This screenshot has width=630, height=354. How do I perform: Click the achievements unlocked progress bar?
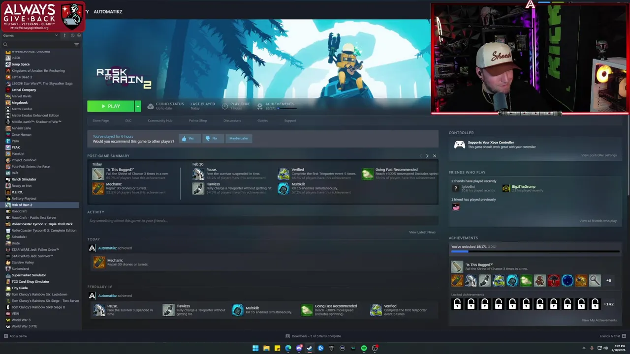pos(535,252)
